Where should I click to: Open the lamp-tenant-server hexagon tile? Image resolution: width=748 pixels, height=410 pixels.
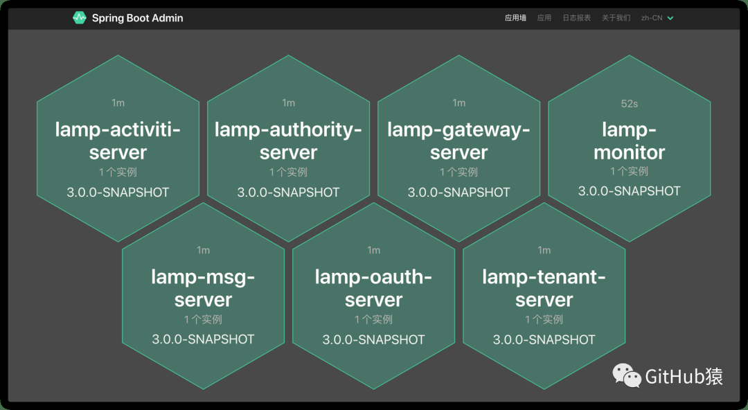pyautogui.click(x=544, y=296)
